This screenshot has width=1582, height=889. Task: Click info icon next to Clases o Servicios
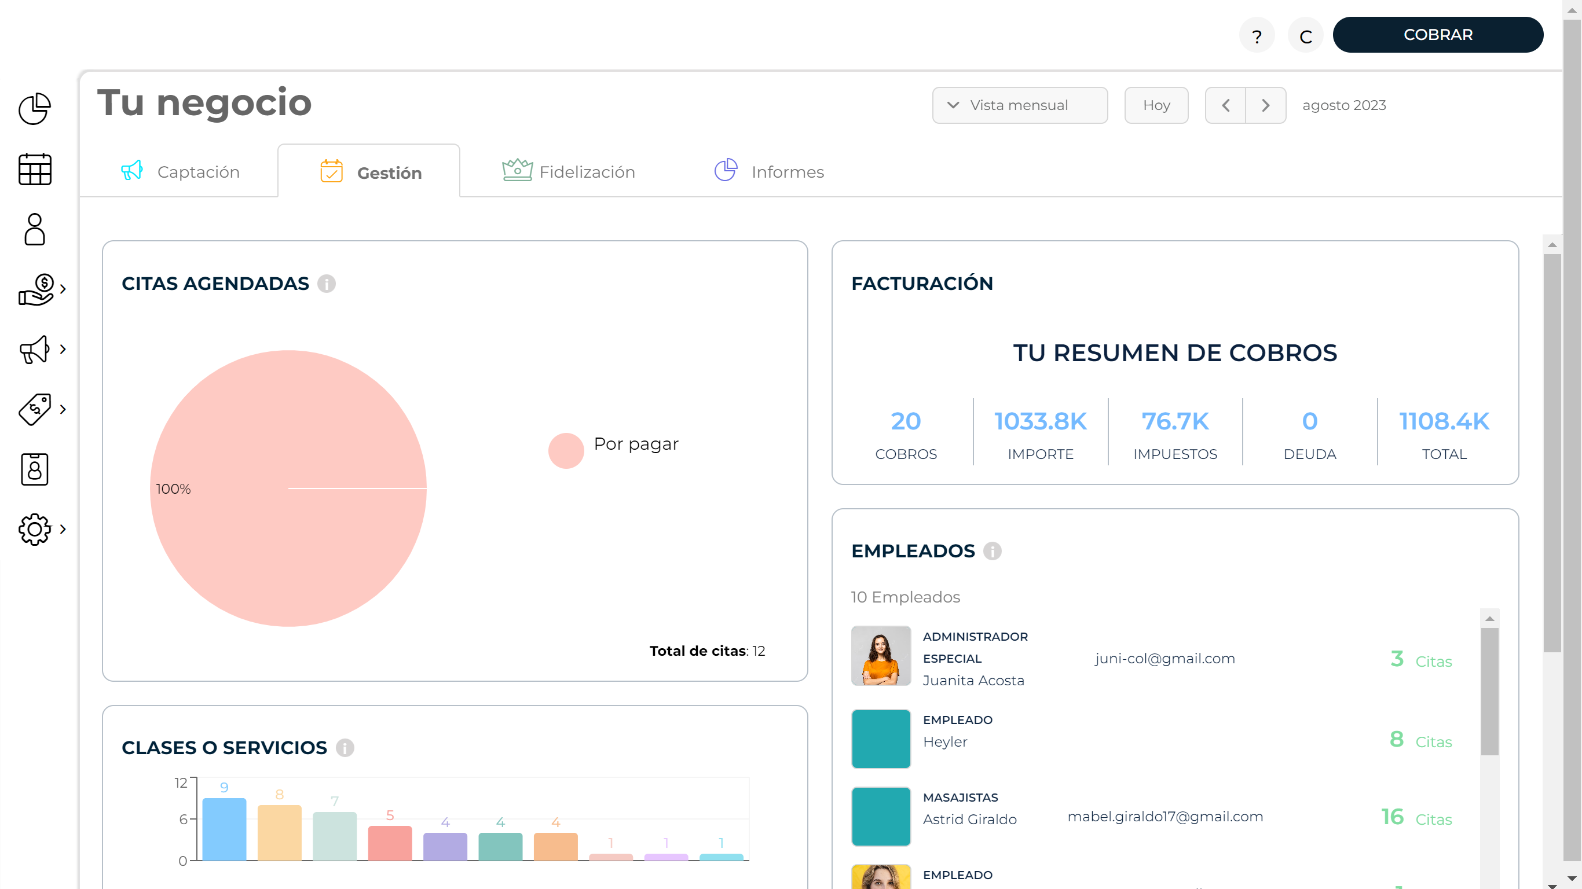345,748
